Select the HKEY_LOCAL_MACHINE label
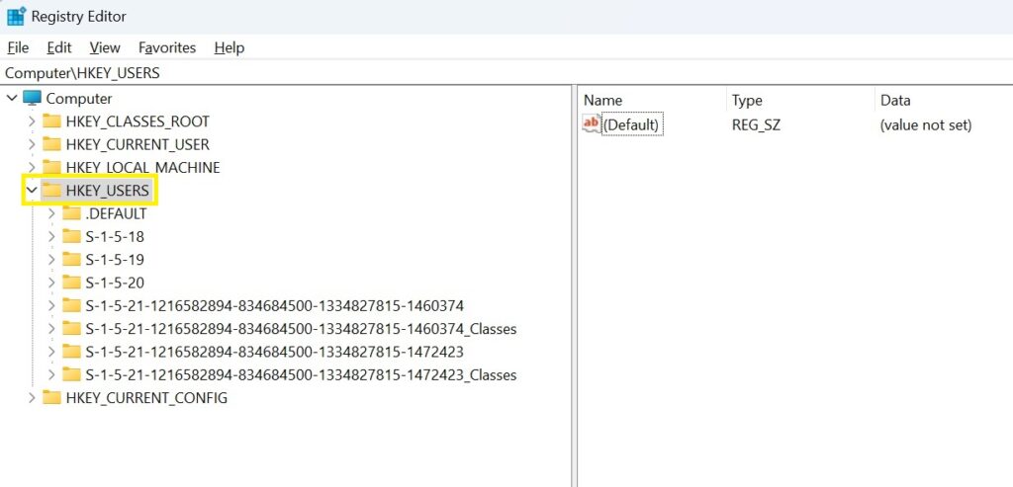Image resolution: width=1013 pixels, height=487 pixels. (x=142, y=168)
